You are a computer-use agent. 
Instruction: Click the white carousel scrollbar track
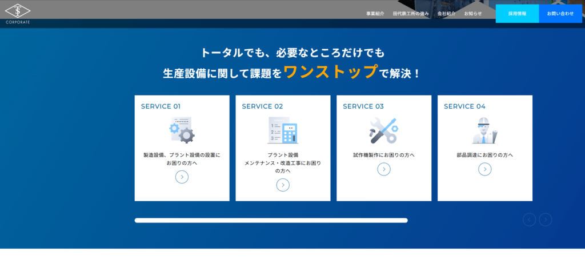(x=271, y=220)
